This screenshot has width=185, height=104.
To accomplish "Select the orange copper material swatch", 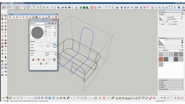I will pos(161,59).
